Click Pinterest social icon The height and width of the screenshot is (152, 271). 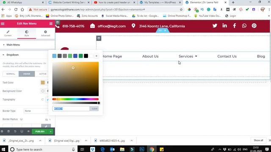(254, 26)
